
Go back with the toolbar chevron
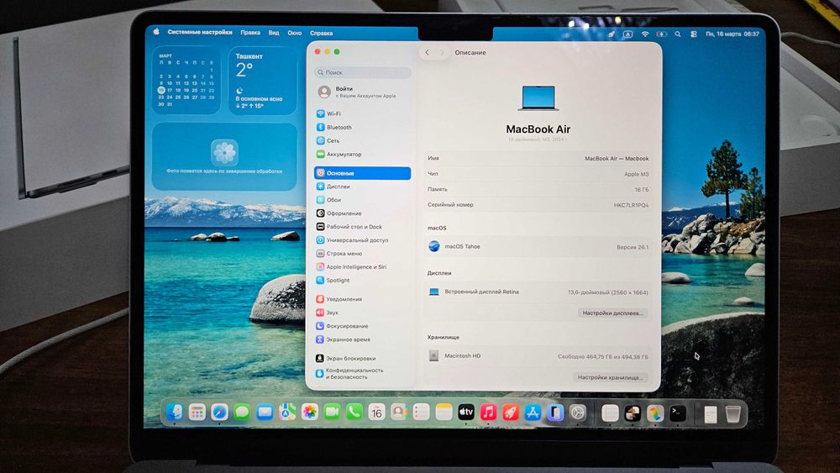[427, 52]
